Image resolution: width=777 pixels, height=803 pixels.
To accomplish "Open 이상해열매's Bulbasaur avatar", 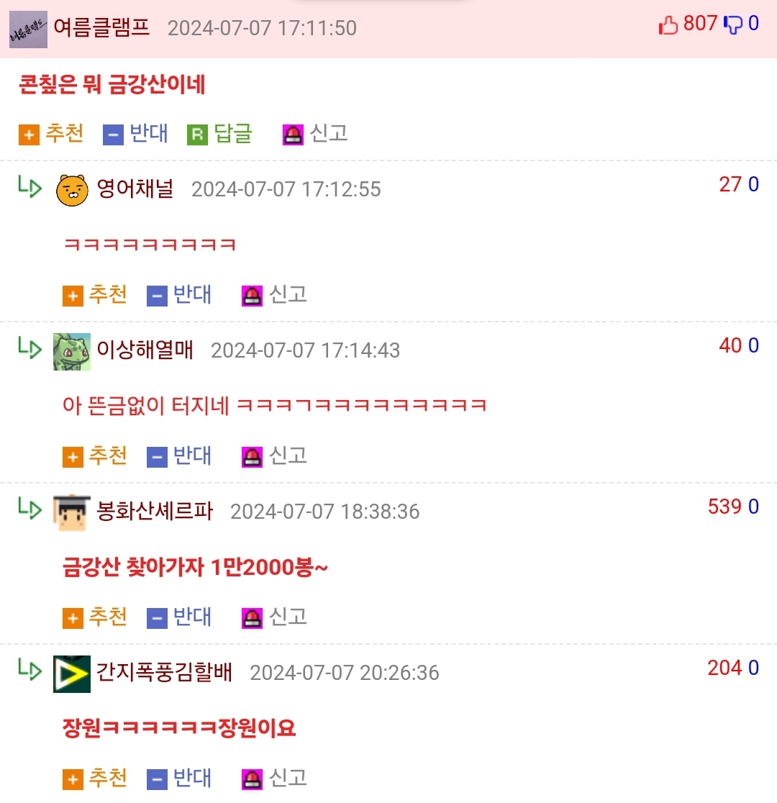I will pyautogui.click(x=72, y=352).
